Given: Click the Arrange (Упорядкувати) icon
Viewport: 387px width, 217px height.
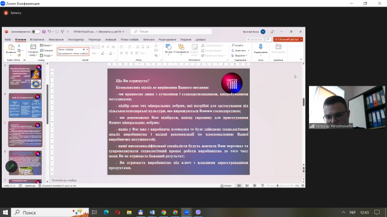Looking at the screenshot, I should 181,48.
